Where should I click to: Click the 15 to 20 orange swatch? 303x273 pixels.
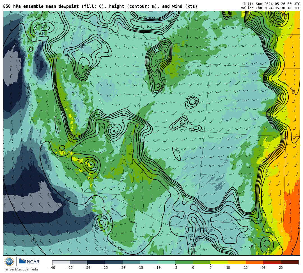(254, 262)
